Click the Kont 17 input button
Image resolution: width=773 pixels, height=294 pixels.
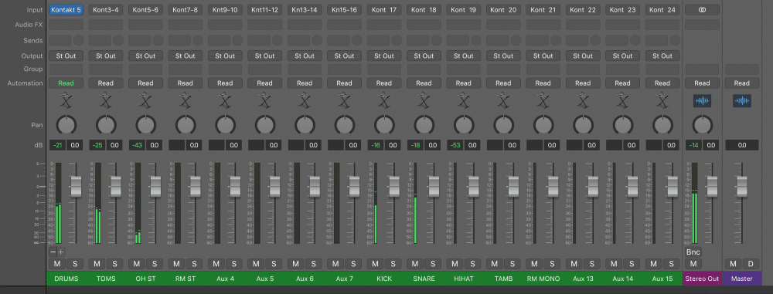pos(384,10)
